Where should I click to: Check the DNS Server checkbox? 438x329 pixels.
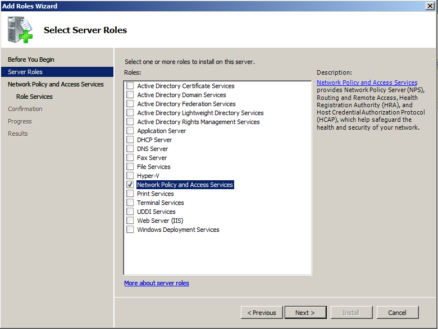[x=130, y=149]
